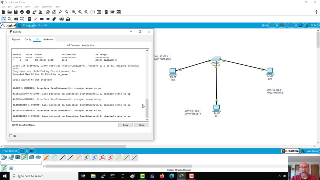Select the CLI tab of Switch0
320x180 pixels.
[37, 39]
